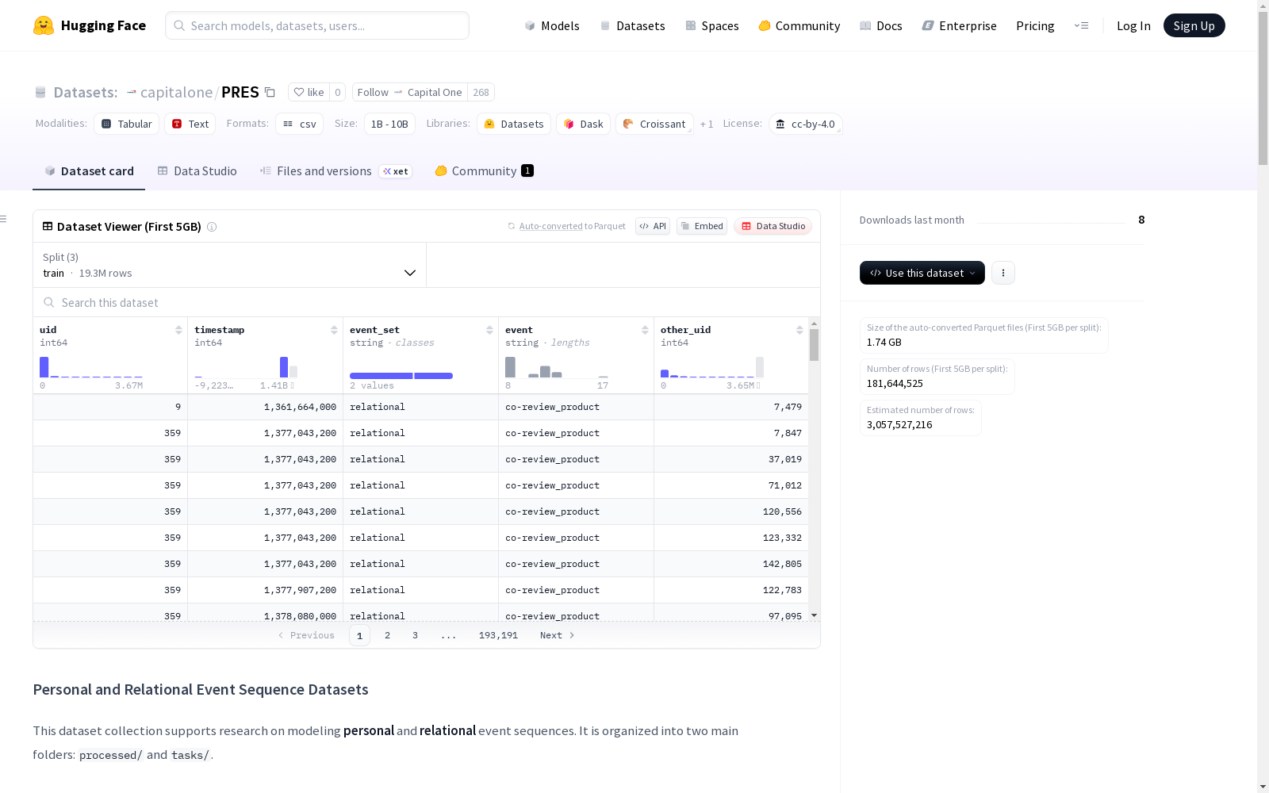
Task: Click the other_uid cell with value 7,479
Action: tap(731, 407)
